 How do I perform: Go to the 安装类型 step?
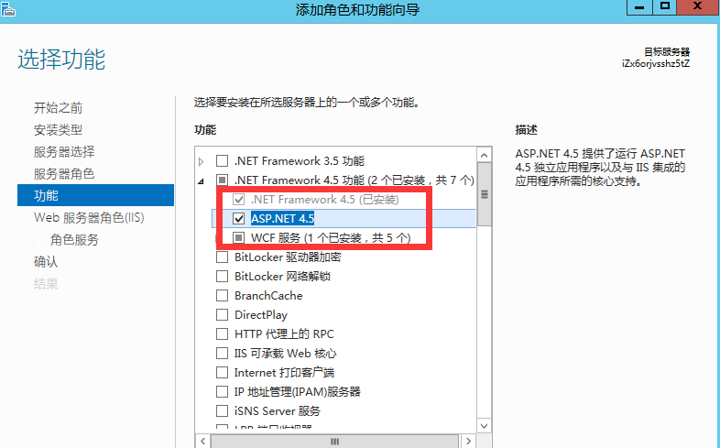coord(58,130)
